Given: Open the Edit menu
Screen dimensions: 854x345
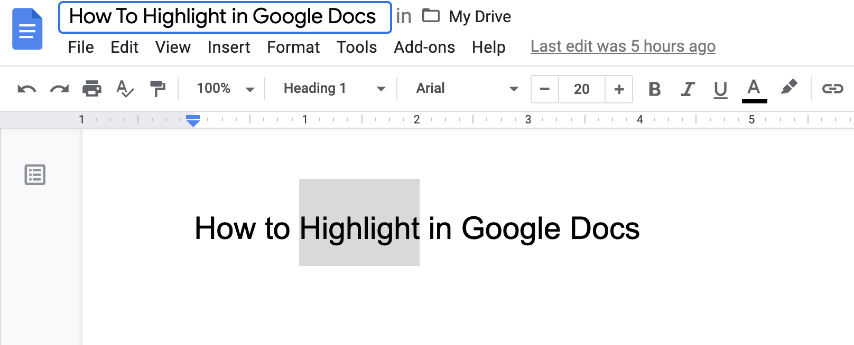Looking at the screenshot, I should 124,47.
